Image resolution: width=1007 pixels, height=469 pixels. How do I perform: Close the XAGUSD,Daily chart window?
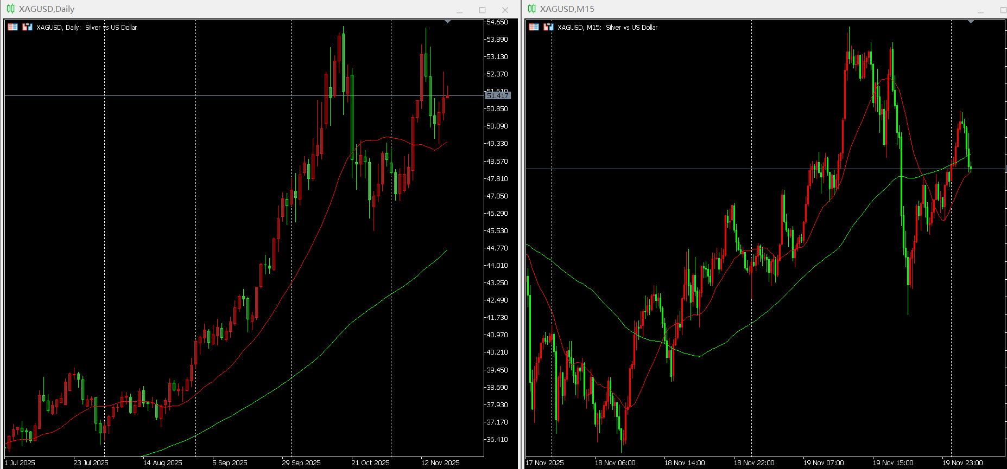click(x=505, y=10)
